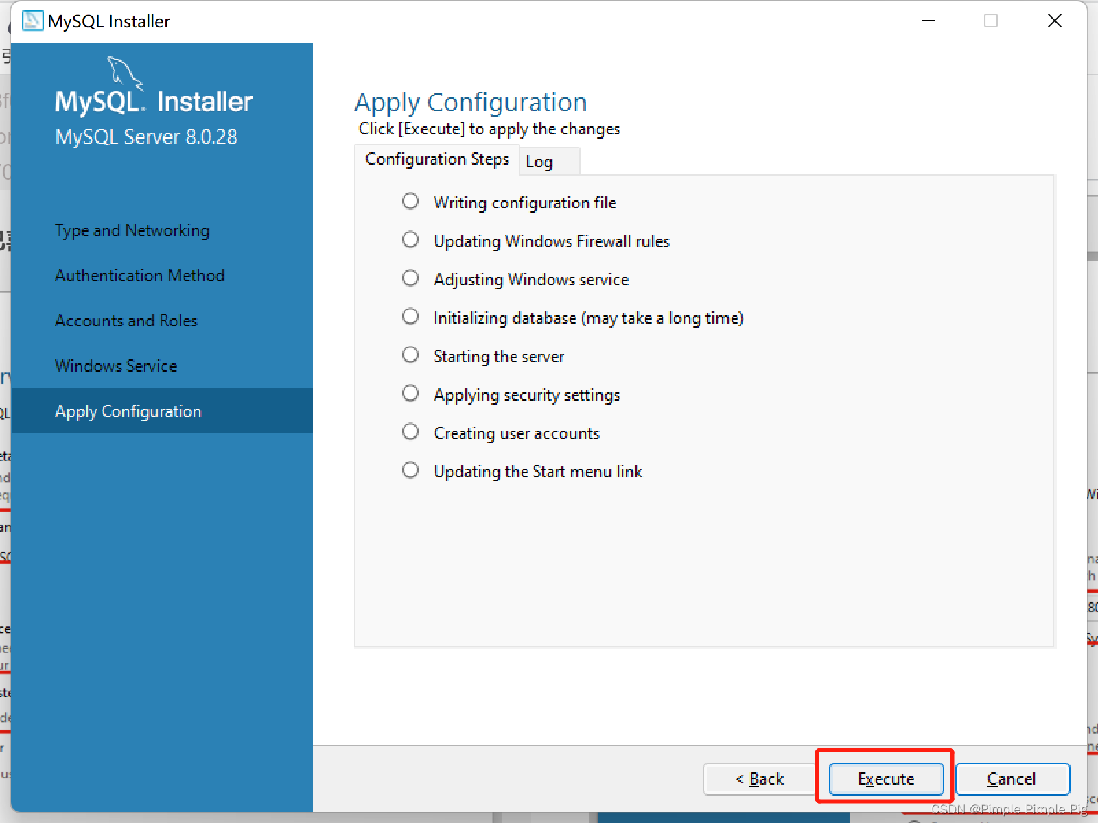Go back with the Back button
This screenshot has width=1098, height=823.
pyautogui.click(x=759, y=779)
